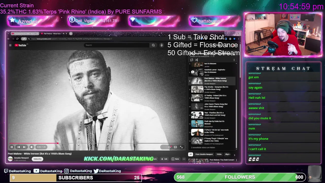Click the DaRastaKing Twitch social icon
Image resolution: width=325 pixels, height=183 pixels.
click(6, 171)
